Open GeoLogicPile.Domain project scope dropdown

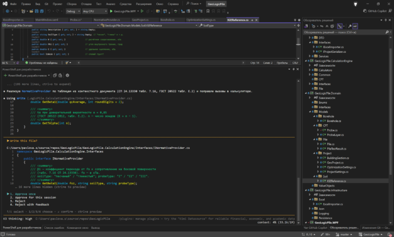point(50,25)
